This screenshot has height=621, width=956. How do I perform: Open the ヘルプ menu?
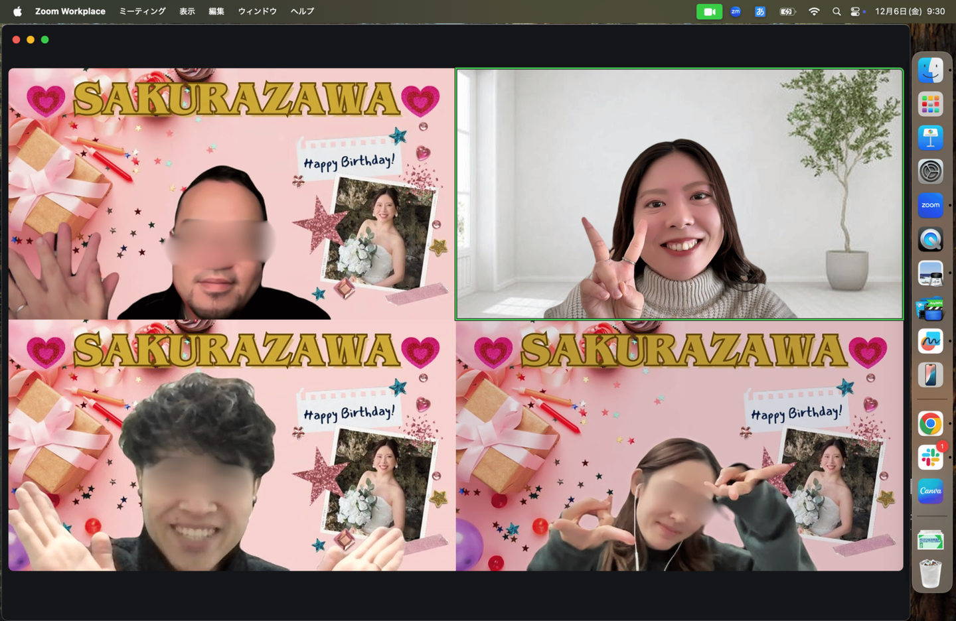(x=302, y=11)
